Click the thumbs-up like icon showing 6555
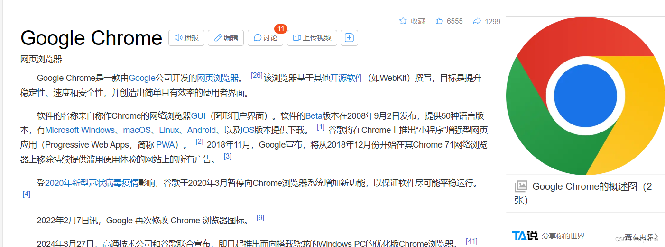The image size is (665, 247). click(439, 21)
